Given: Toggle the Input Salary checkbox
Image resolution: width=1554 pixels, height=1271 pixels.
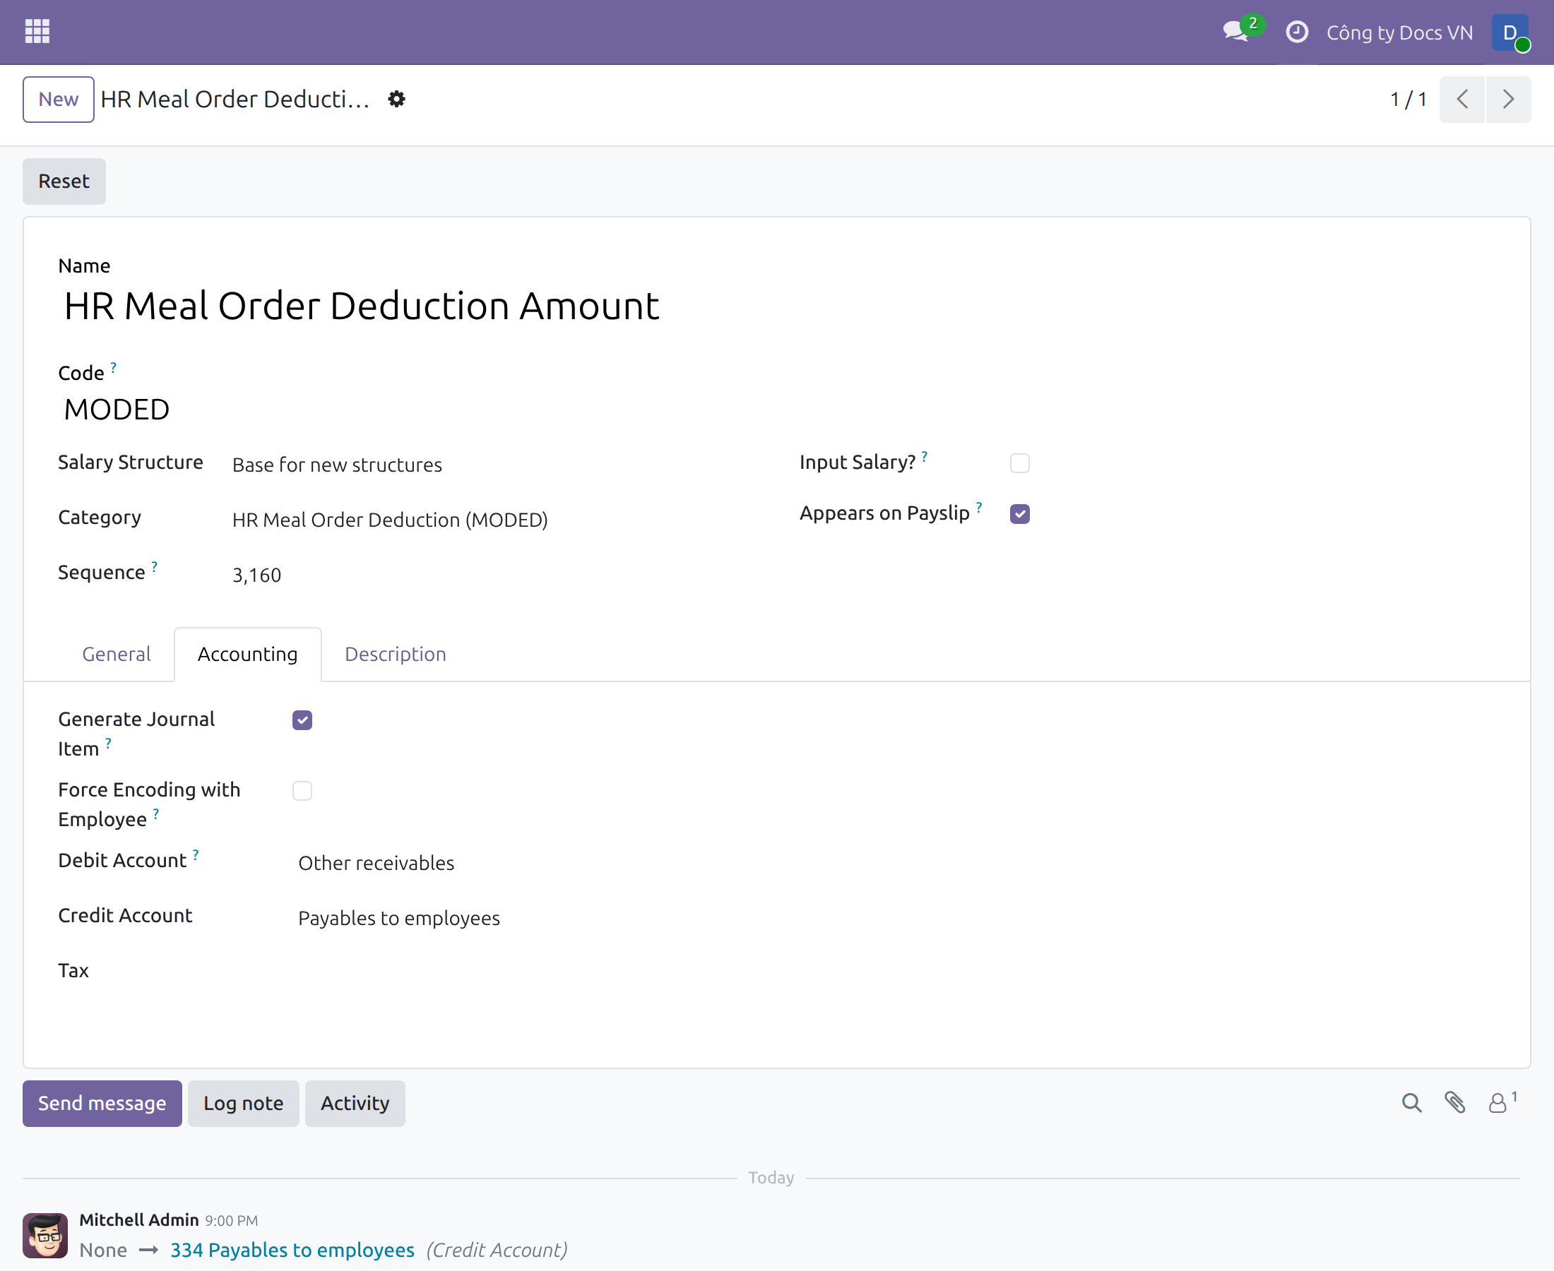Looking at the screenshot, I should click(x=1019, y=463).
